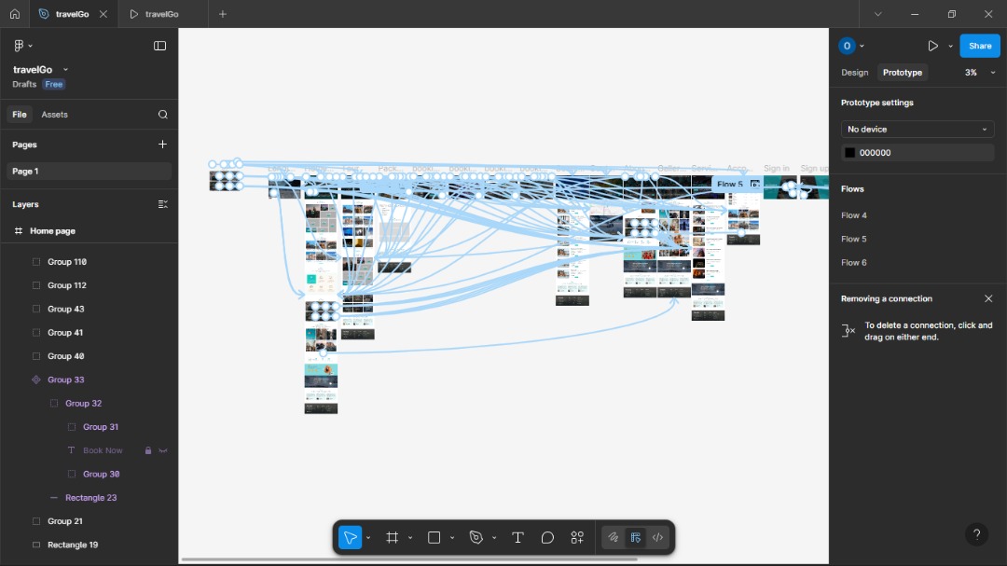This screenshot has height=566, width=1007.
Task: Open the help question mark
Action: tap(977, 534)
